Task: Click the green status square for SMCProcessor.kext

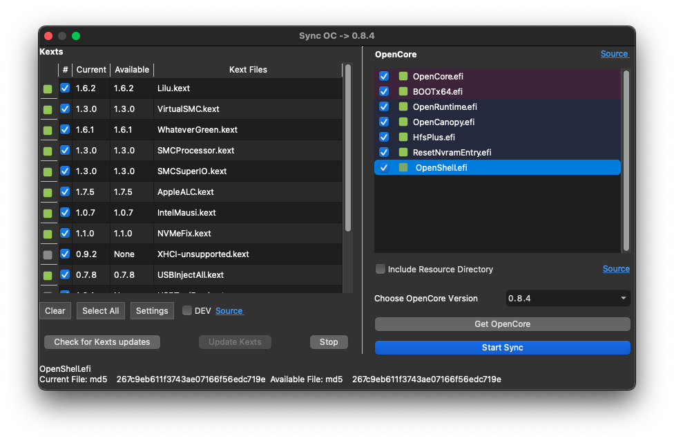Action: [x=48, y=151]
